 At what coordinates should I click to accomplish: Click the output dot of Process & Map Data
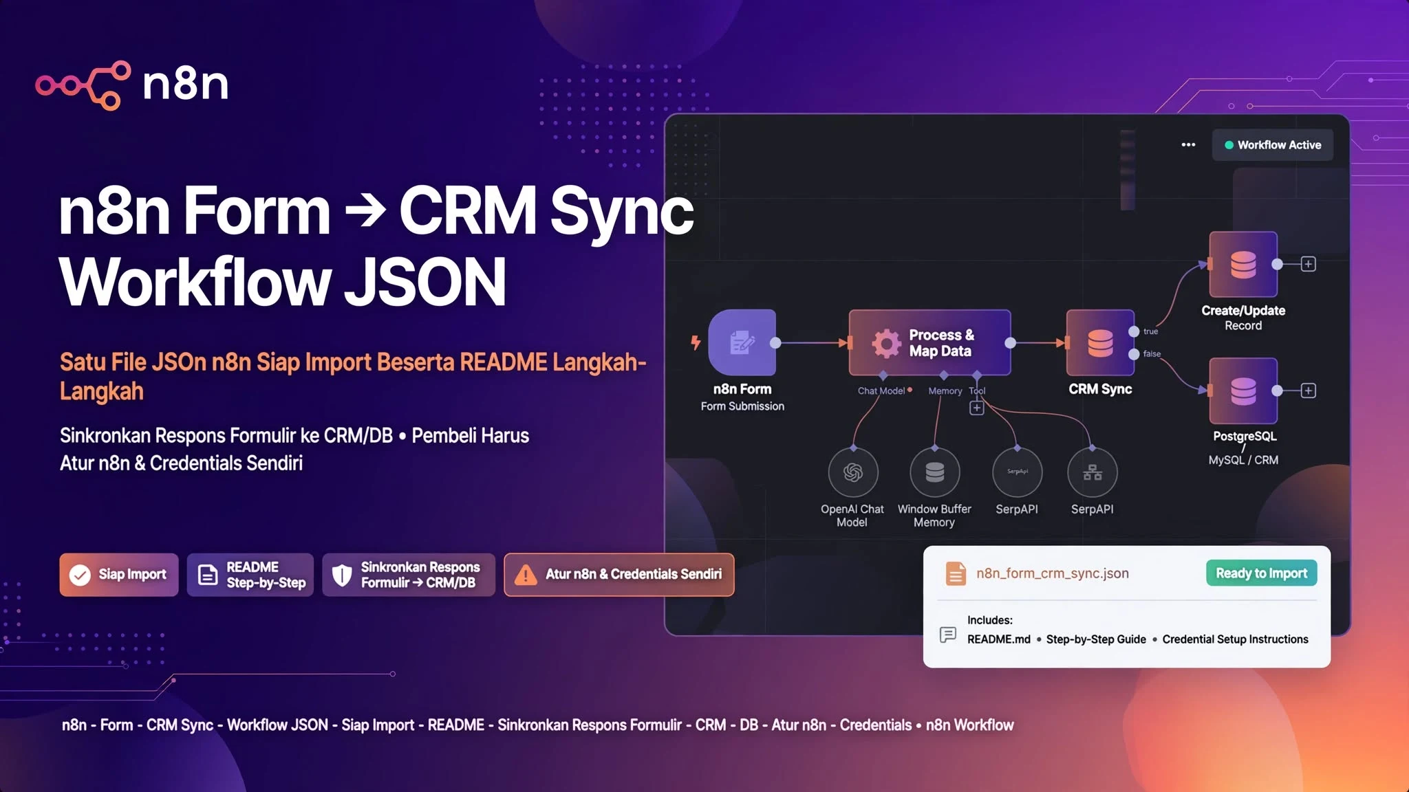coord(1011,342)
